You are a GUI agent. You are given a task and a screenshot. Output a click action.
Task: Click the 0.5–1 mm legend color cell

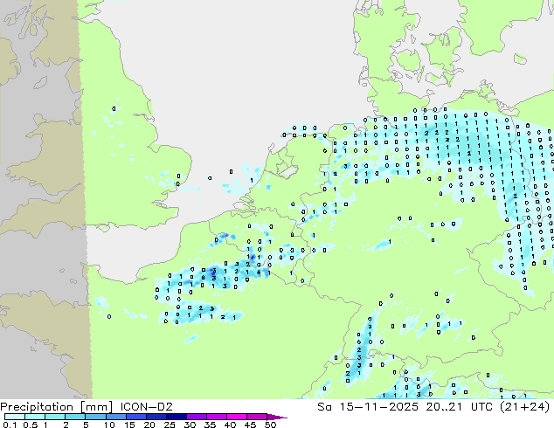click(35, 417)
